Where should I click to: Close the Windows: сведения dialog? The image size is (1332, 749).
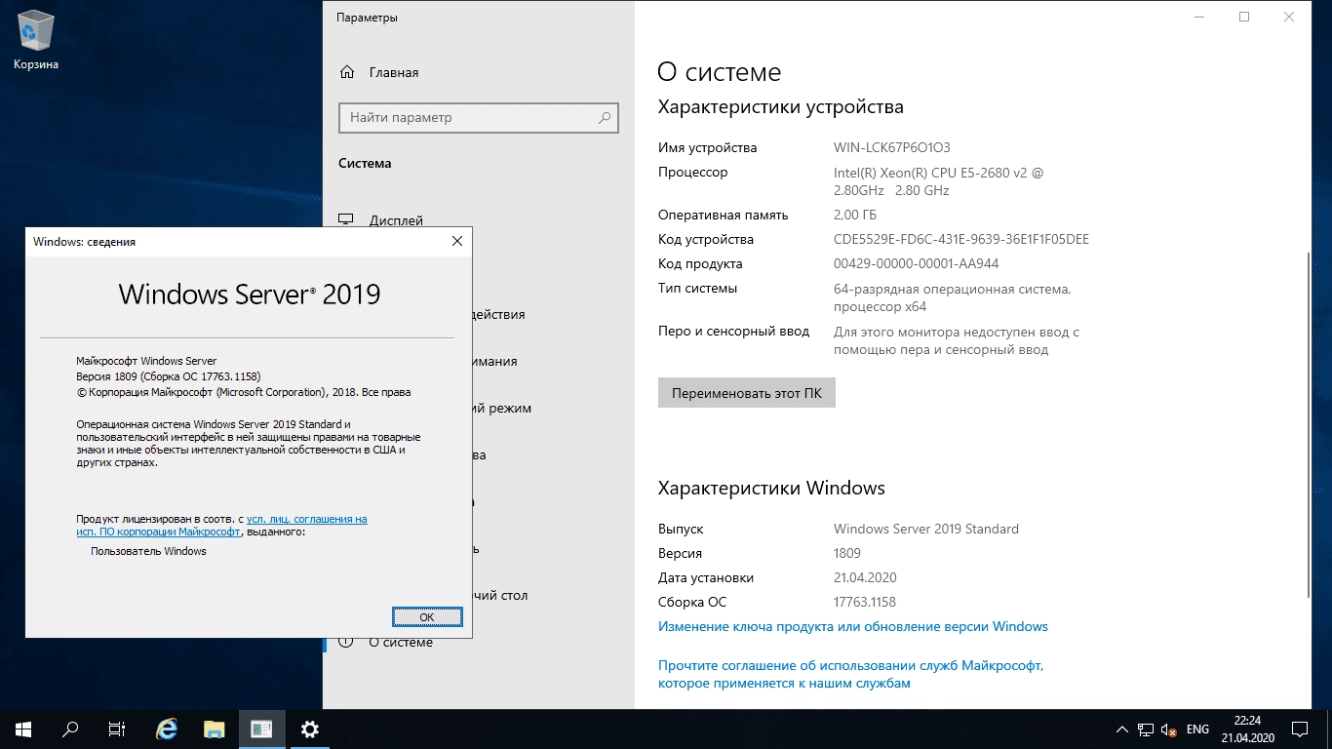(457, 241)
